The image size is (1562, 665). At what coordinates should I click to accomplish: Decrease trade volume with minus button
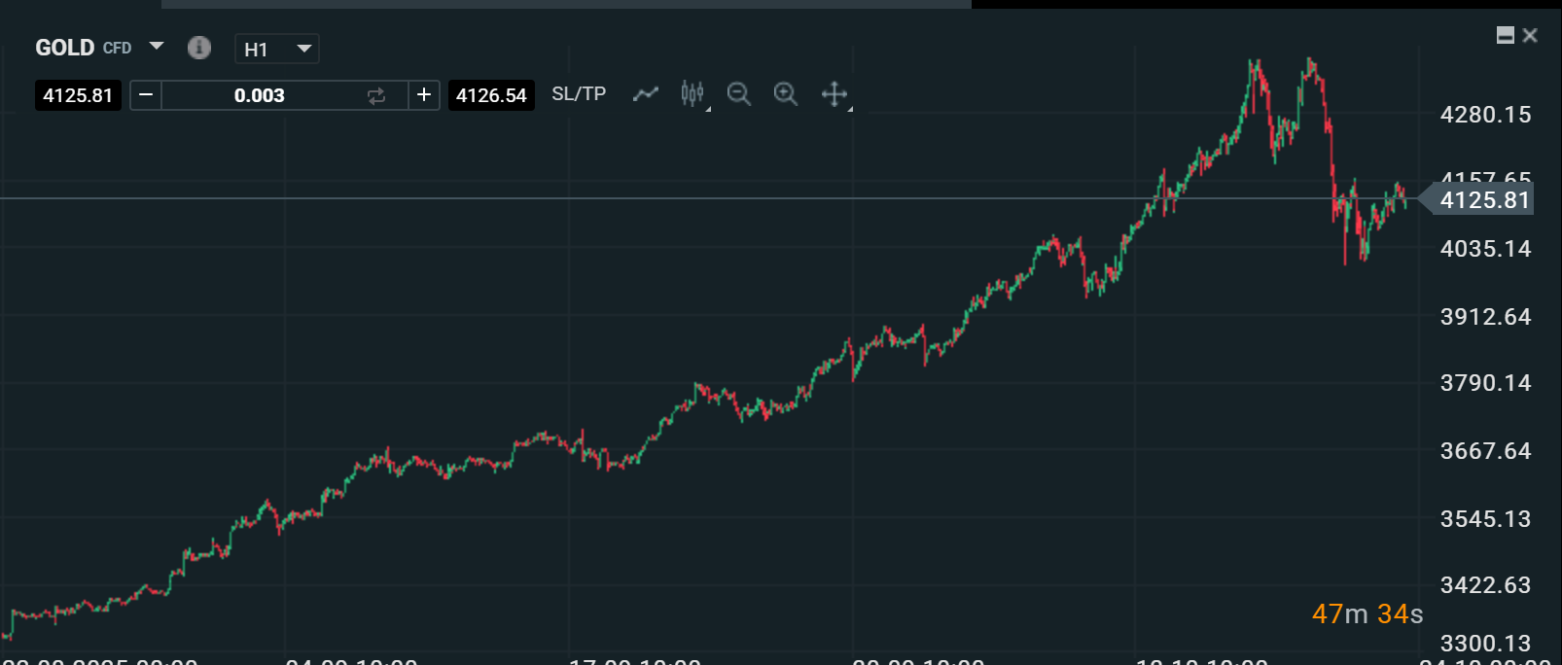(x=146, y=95)
